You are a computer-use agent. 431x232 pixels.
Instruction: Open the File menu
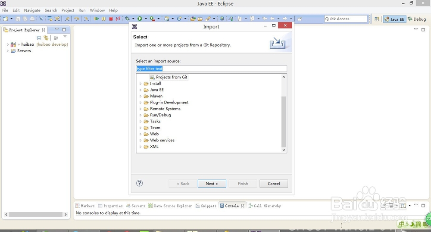5,10
